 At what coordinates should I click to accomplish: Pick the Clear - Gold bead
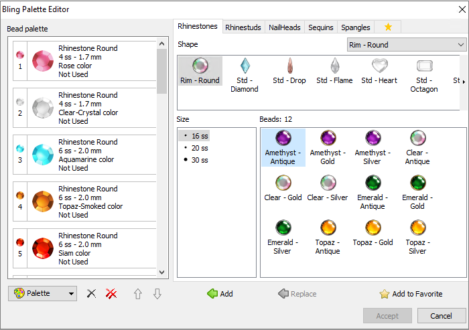coord(283,189)
